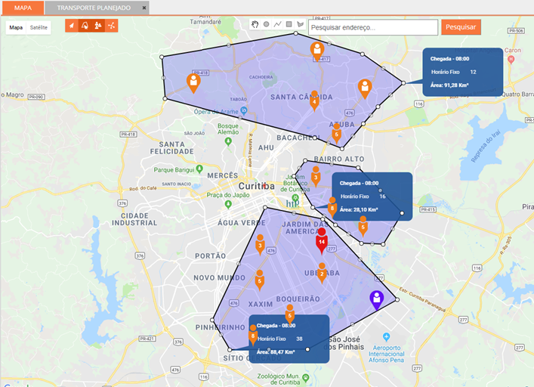Click the São José dos Pinhais label
Viewport: 534px width, 387px height.
pyautogui.click(x=344, y=343)
